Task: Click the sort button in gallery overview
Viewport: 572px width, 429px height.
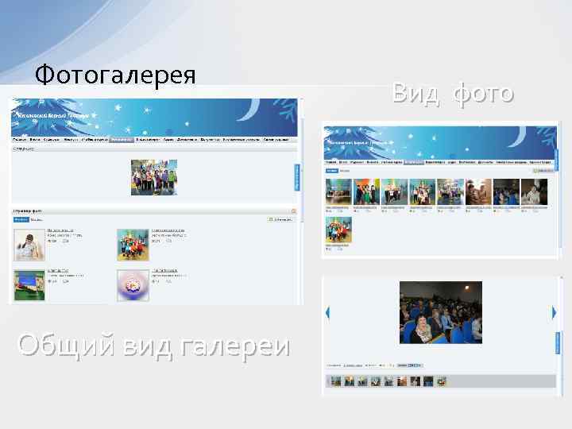Action: (x=280, y=219)
